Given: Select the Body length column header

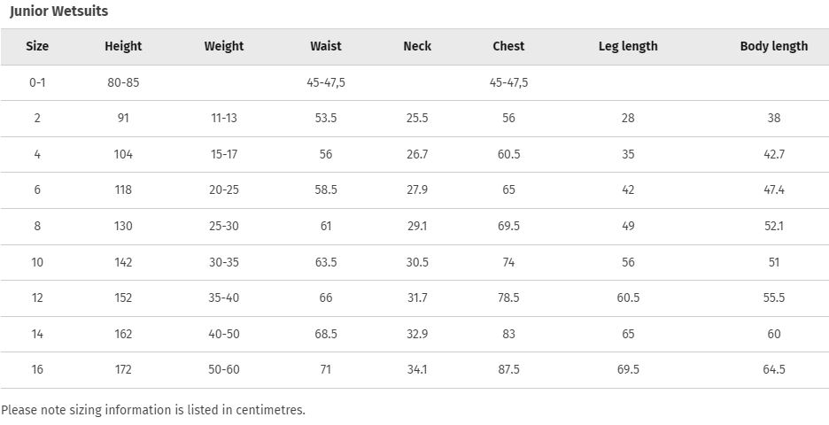Looking at the screenshot, I should click(774, 47).
